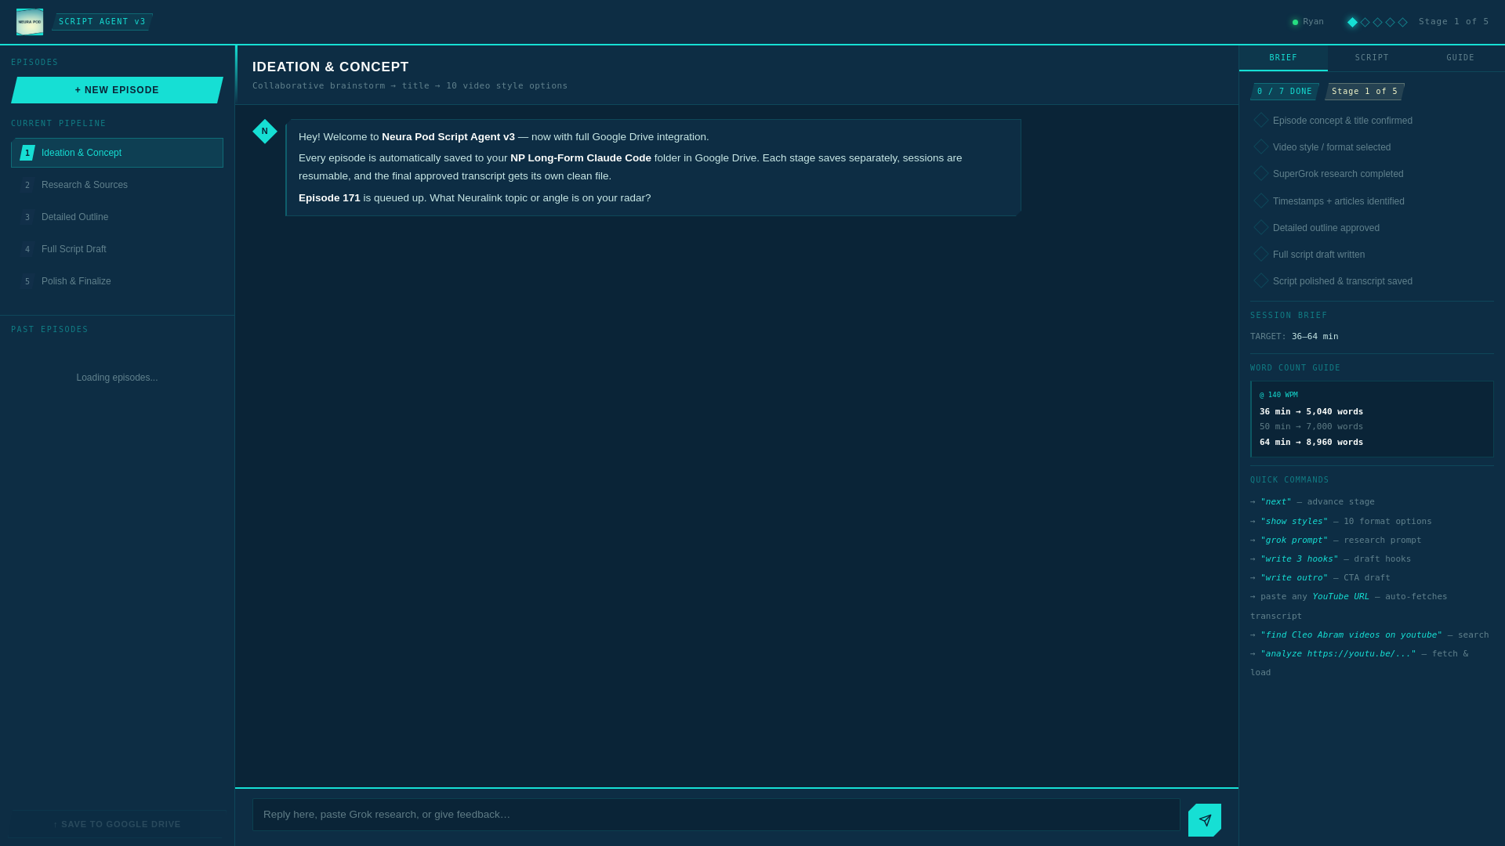Select Ideation & Concept pipeline stage
1505x846 pixels.
click(117, 153)
